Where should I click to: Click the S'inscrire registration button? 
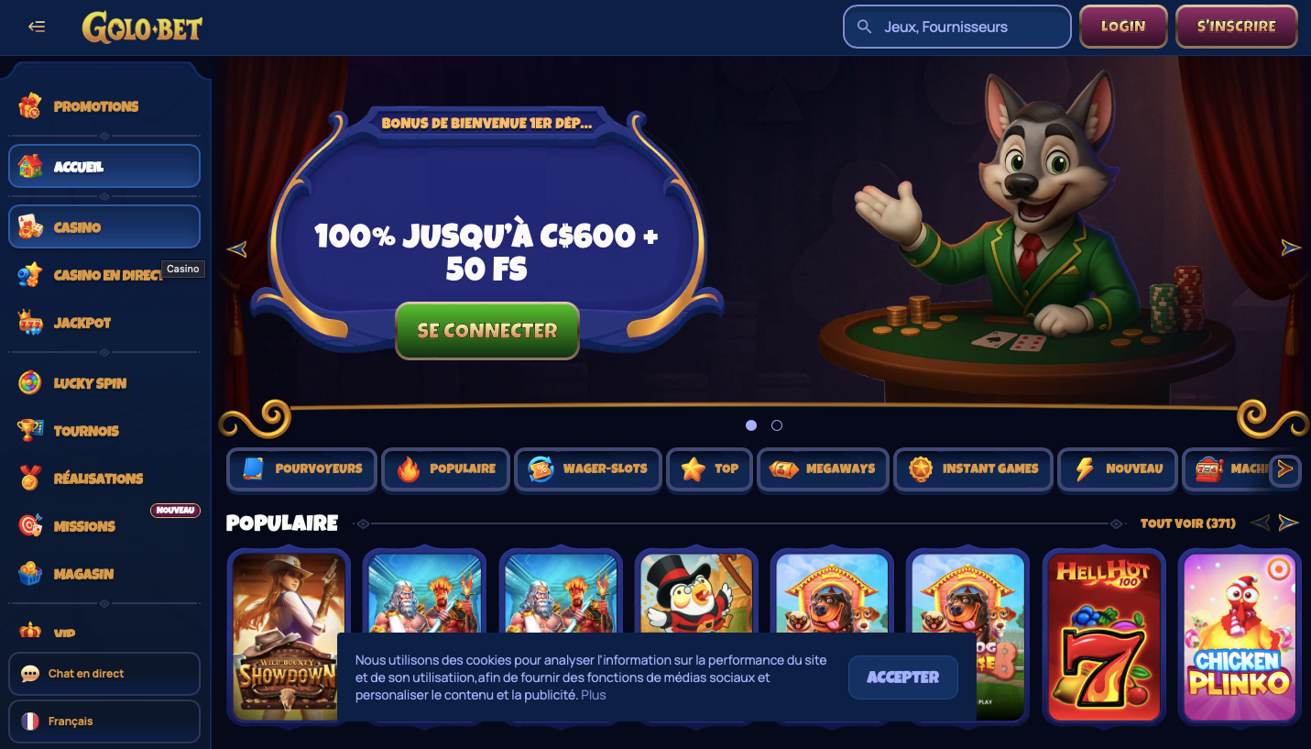1237,27
